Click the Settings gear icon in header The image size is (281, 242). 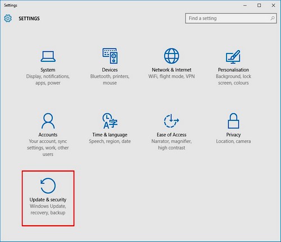(8, 19)
